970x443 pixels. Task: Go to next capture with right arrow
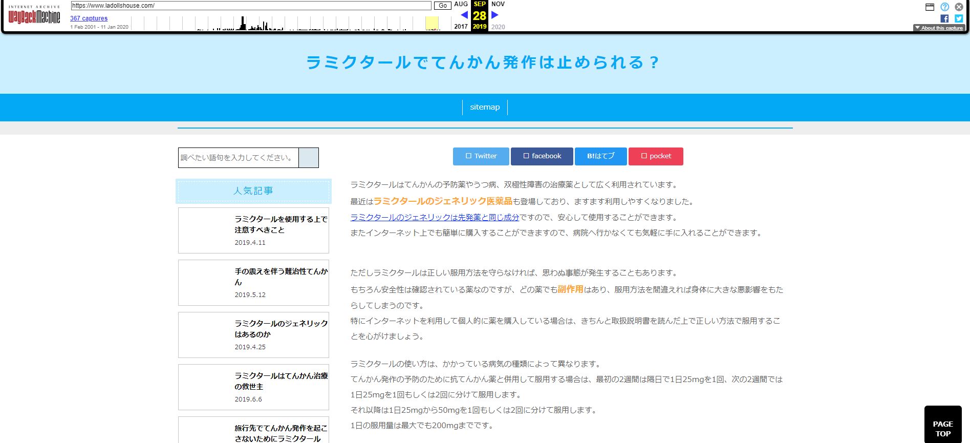[x=495, y=15]
